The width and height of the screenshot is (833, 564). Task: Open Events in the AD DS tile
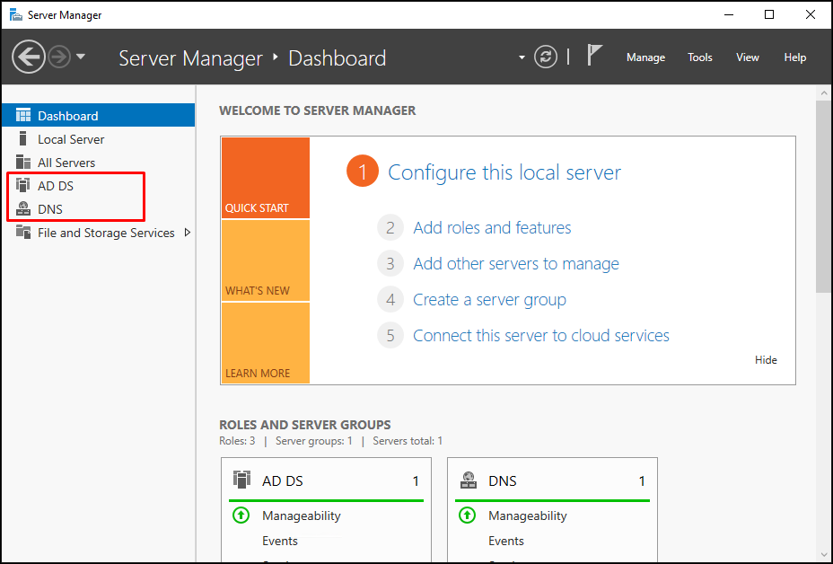pyautogui.click(x=280, y=541)
